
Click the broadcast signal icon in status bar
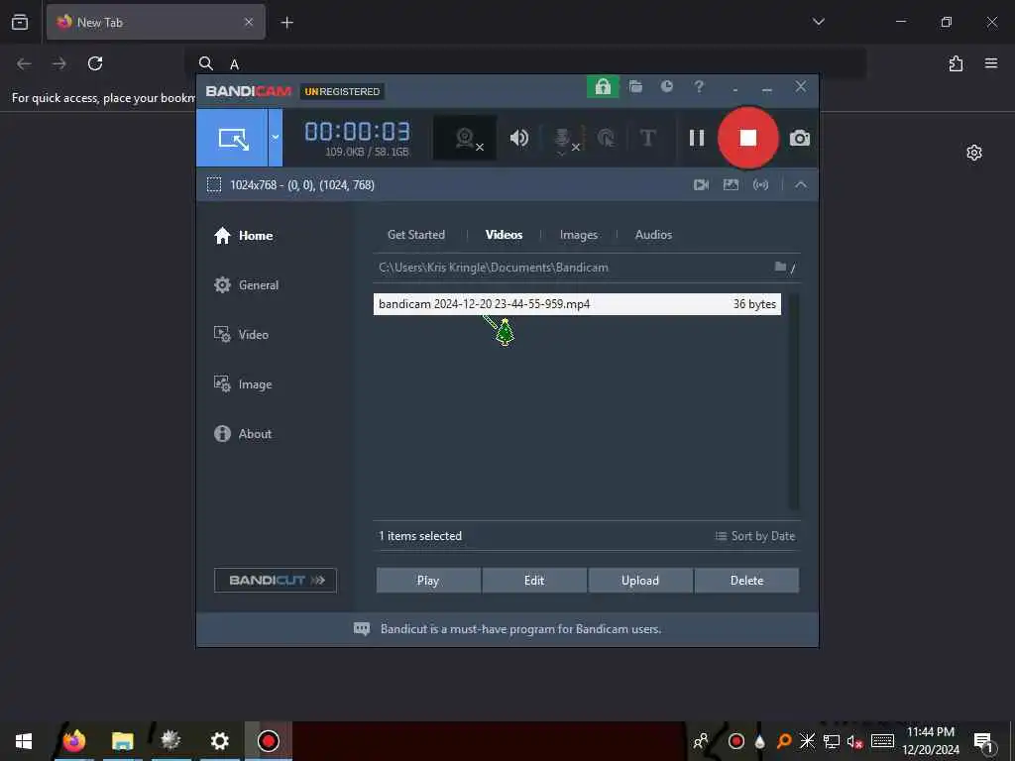(760, 185)
